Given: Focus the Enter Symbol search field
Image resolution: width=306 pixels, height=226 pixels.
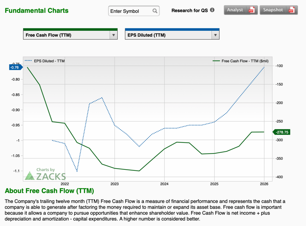Looking at the screenshot, I should tap(130, 11).
